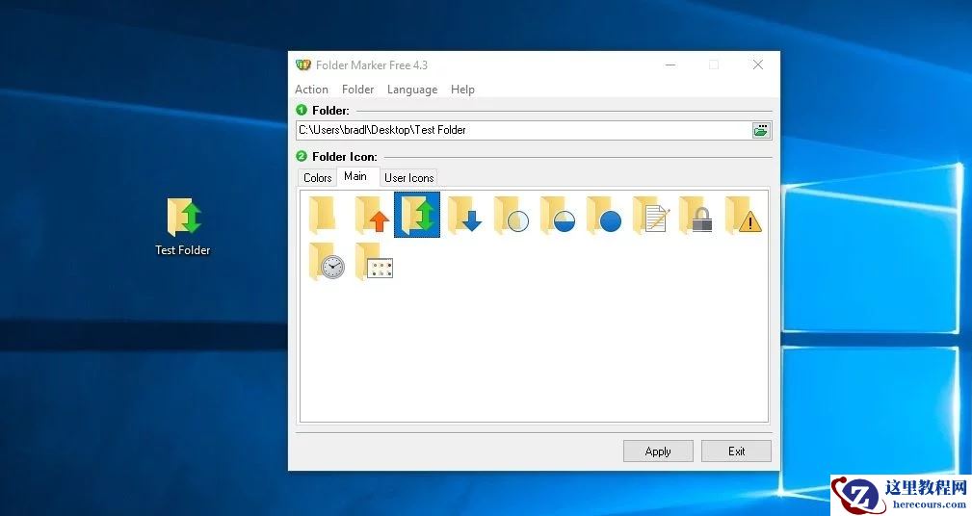Viewport: 972px width, 516px height.
Task: Select the warning triangle folder icon
Action: tap(744, 215)
